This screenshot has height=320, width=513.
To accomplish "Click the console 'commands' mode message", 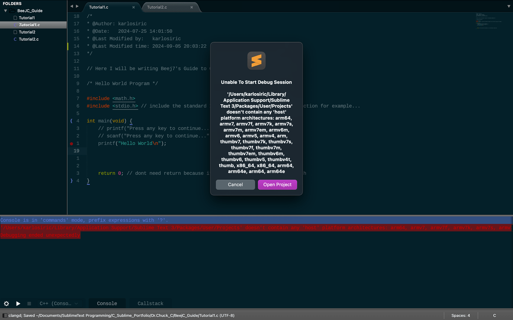I will pyautogui.click(x=84, y=220).
